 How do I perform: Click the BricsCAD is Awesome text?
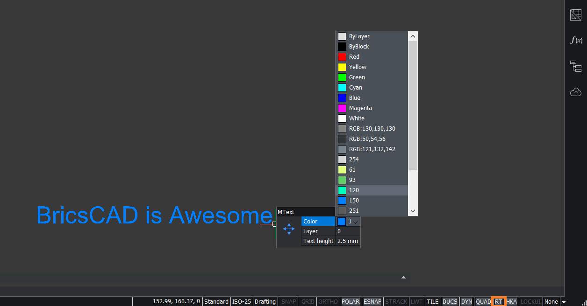[x=154, y=215]
